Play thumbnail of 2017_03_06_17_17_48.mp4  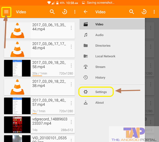(17, 49)
